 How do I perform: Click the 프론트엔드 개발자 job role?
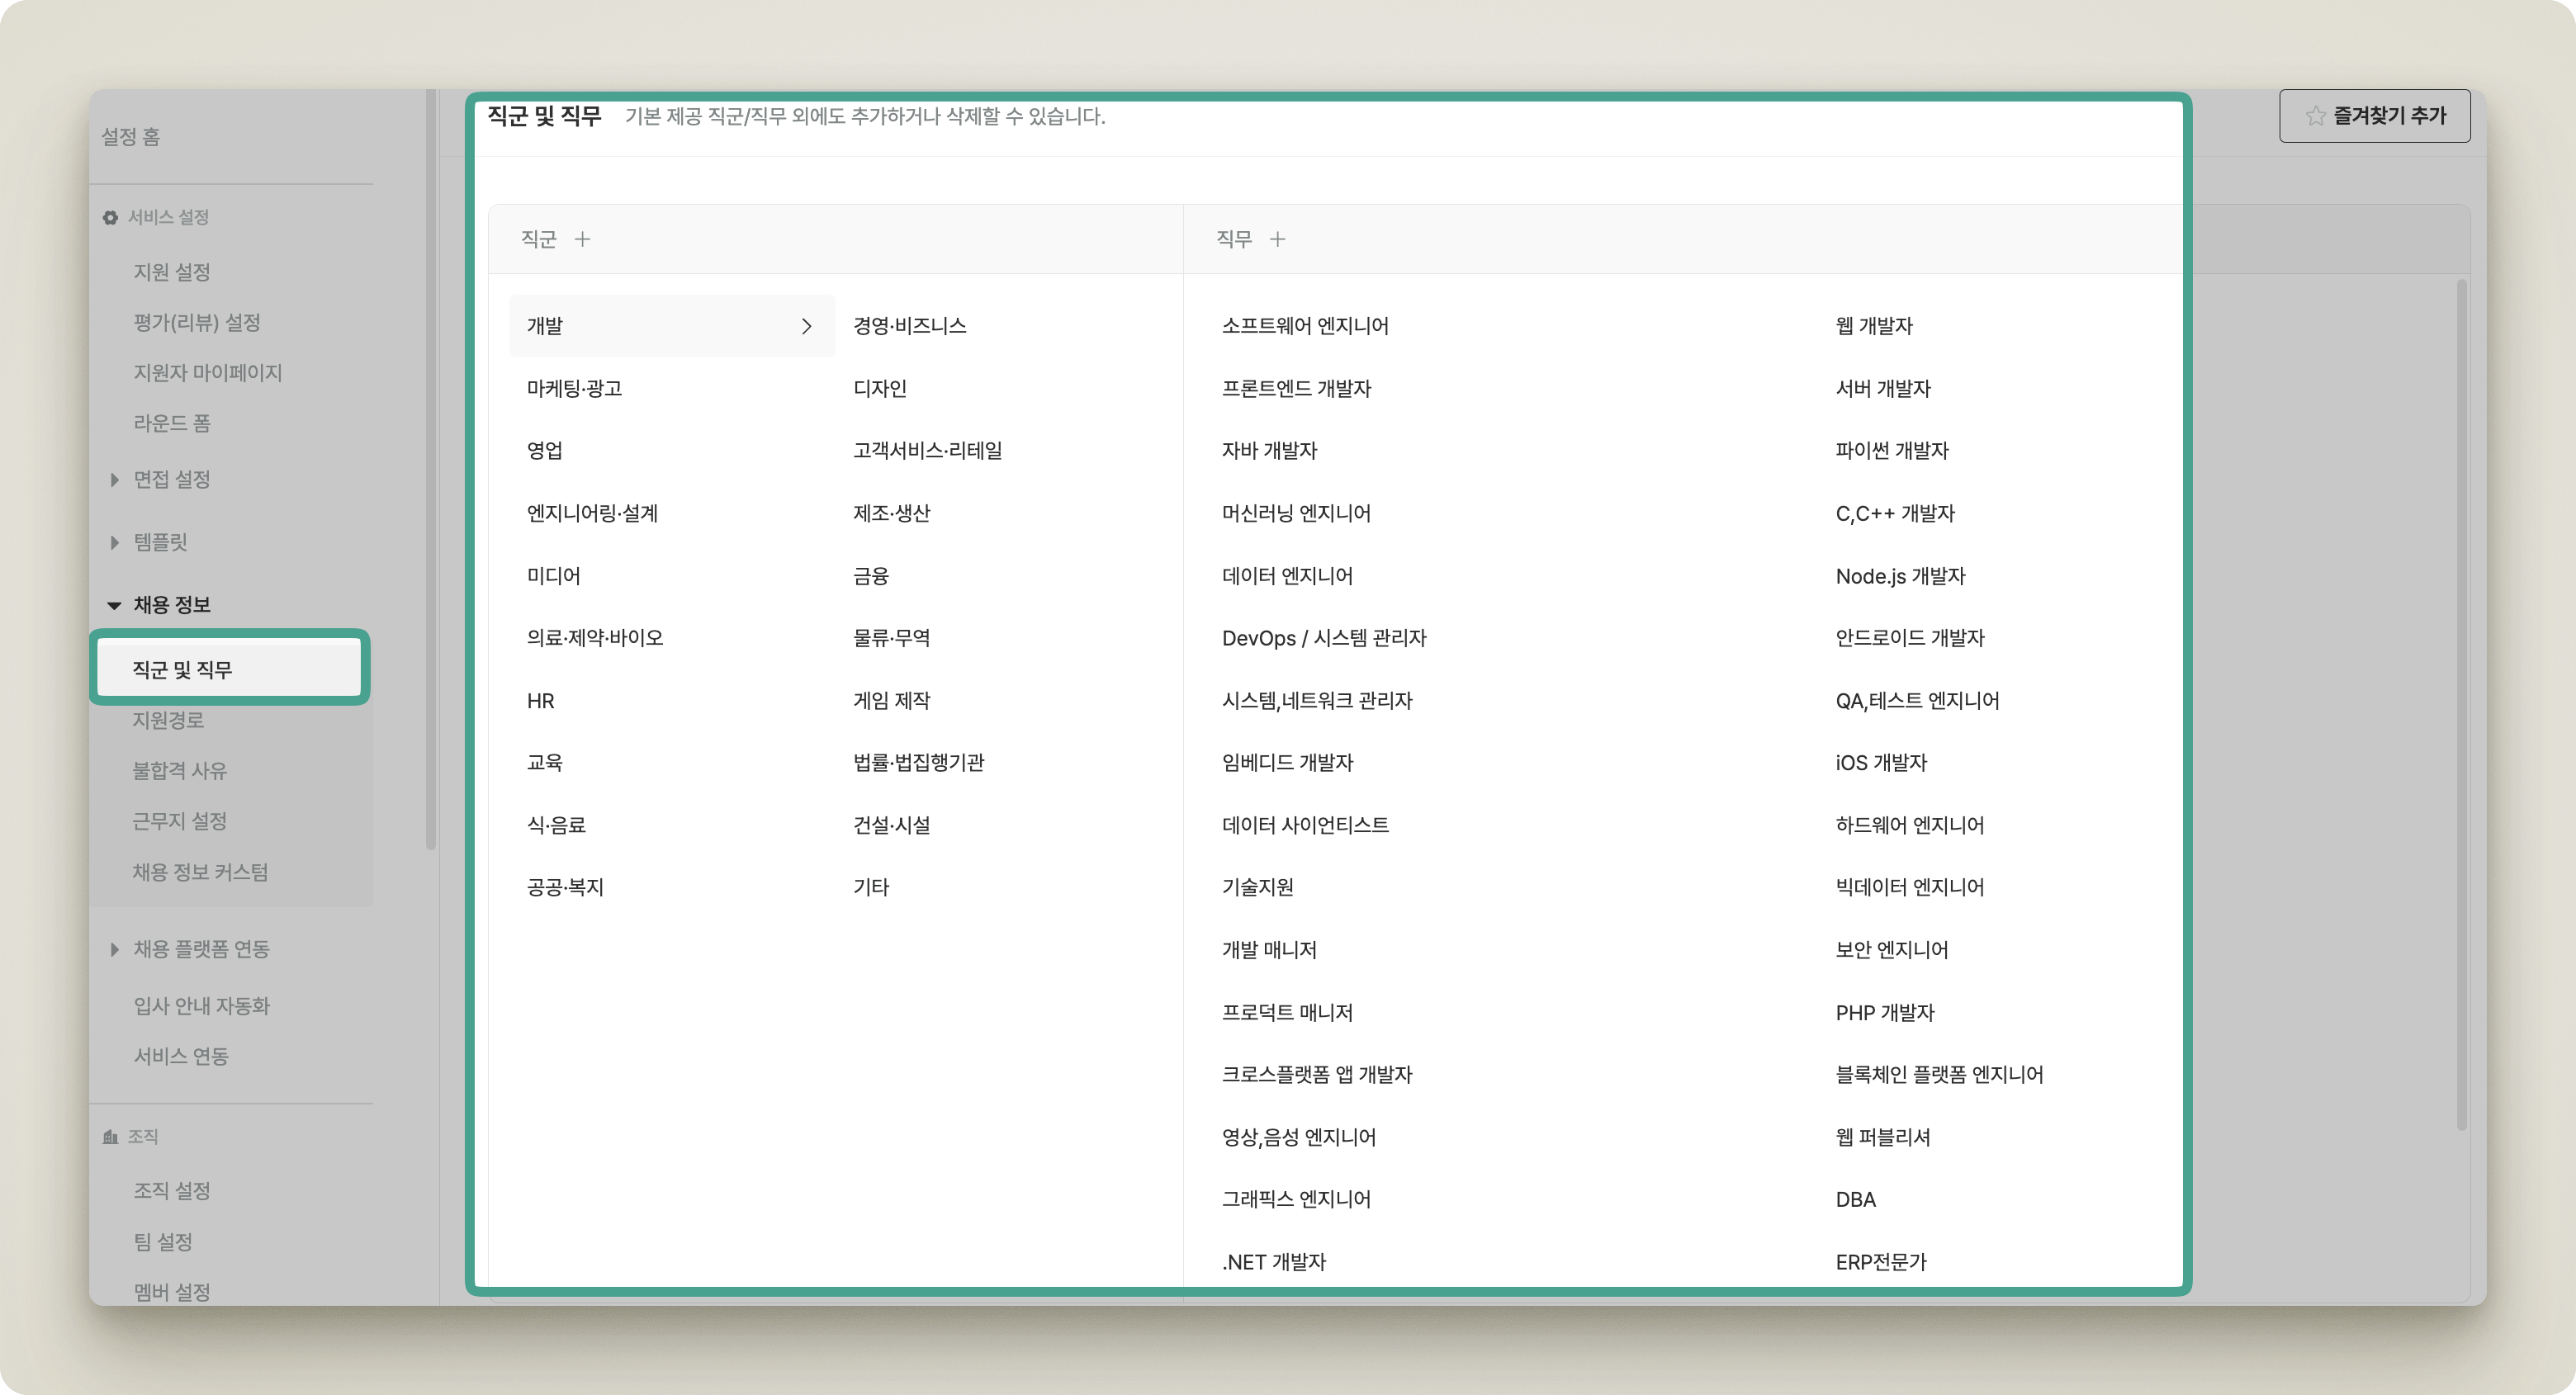tap(1296, 388)
